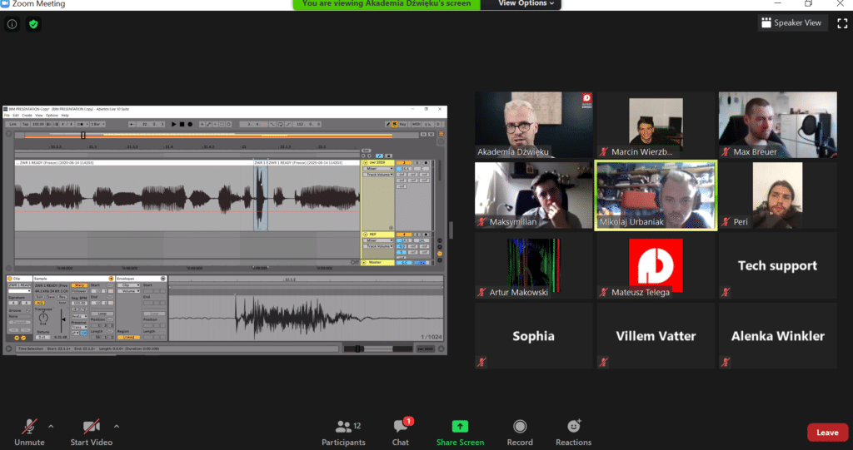Screen dimensions: 853x450
Task: Select Akademia Dźwięku's video tile
Action: (534, 125)
